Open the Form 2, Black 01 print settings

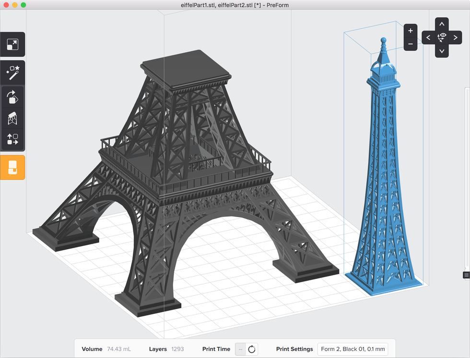point(352,349)
